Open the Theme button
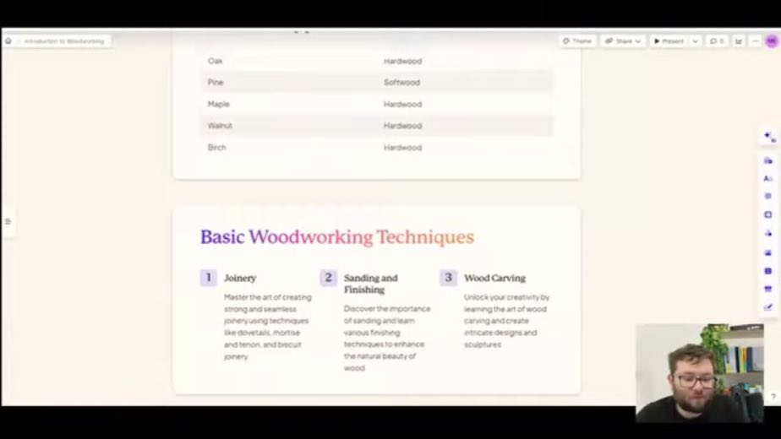Image resolution: width=781 pixels, height=439 pixels. (577, 41)
